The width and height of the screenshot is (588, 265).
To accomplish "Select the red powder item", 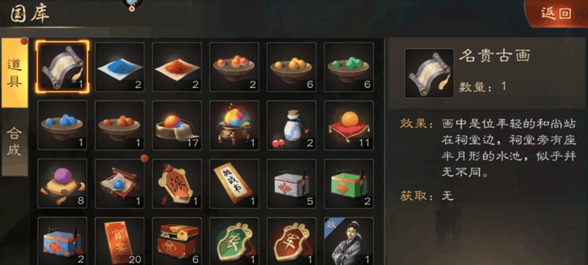I will pyautogui.click(x=177, y=67).
